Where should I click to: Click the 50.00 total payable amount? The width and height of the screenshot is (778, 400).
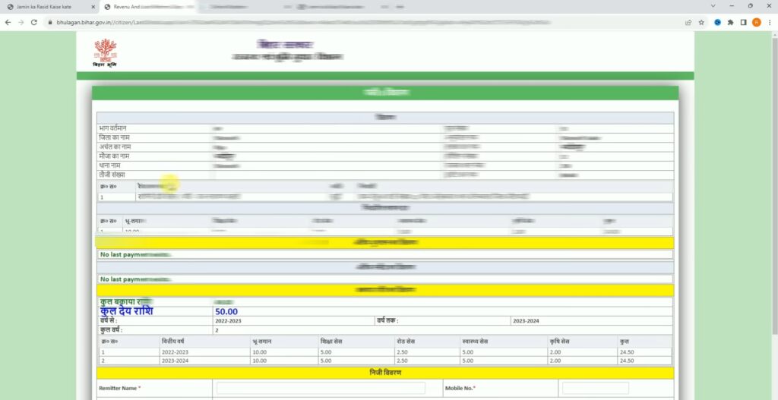(226, 311)
